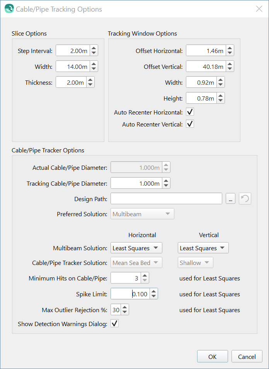This screenshot has height=369, width=269.
Task: Increase Spike Limit using up arrow
Action: tap(153, 292)
